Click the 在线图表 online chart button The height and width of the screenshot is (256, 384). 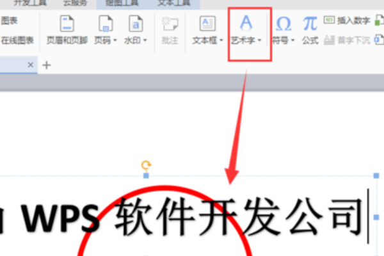17,40
